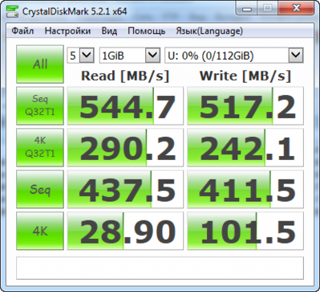Screen dimensions: 320x292
Task: Click the Seq Q32T1 write result 517.2
Action: (x=245, y=105)
